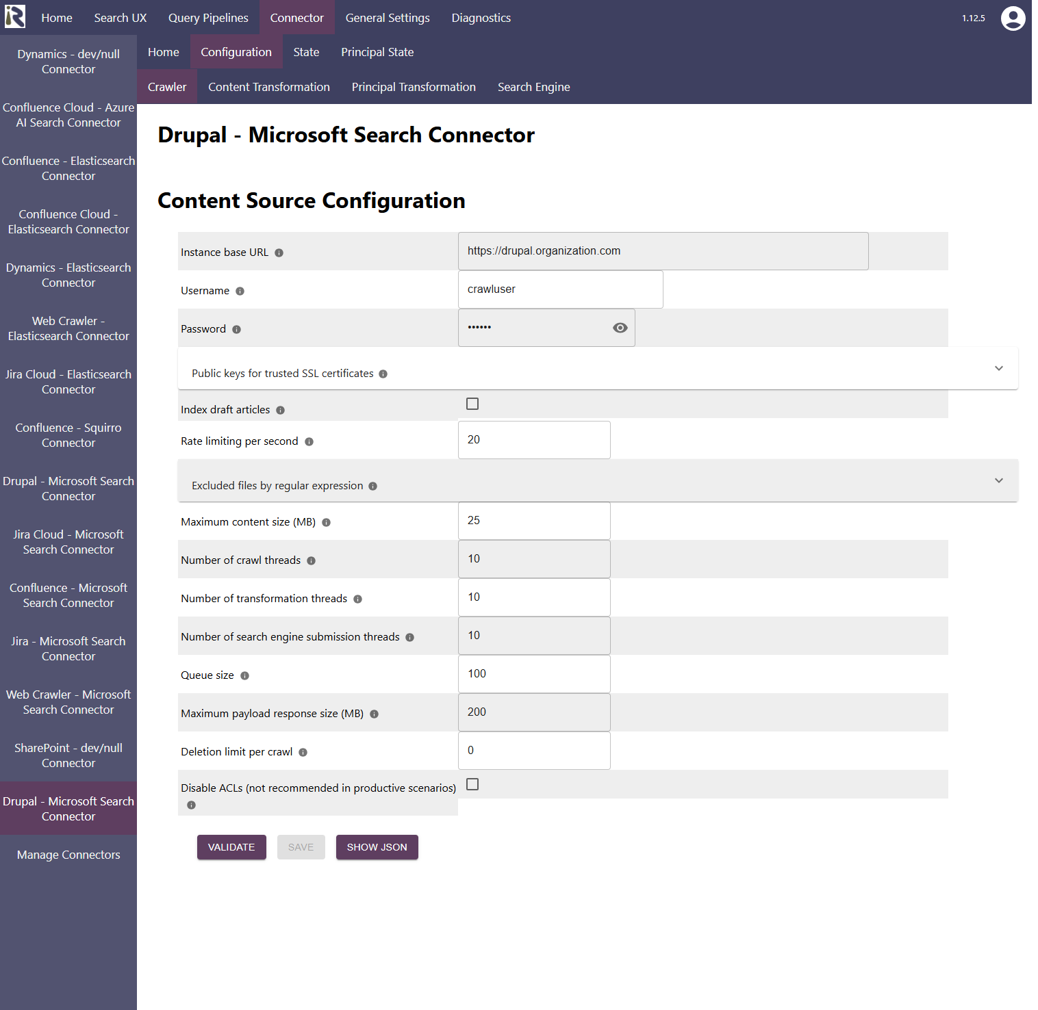Click the SHOW JSON button
Screen dimensions: 1038x1010
pos(377,847)
